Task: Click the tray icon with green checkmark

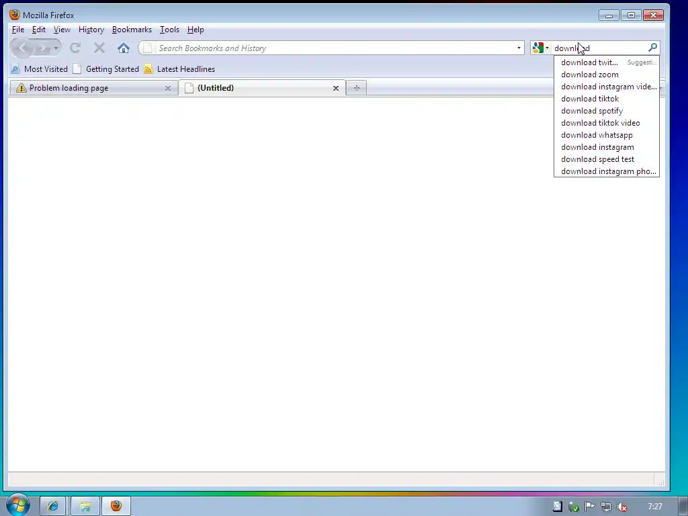Action: (x=574, y=507)
